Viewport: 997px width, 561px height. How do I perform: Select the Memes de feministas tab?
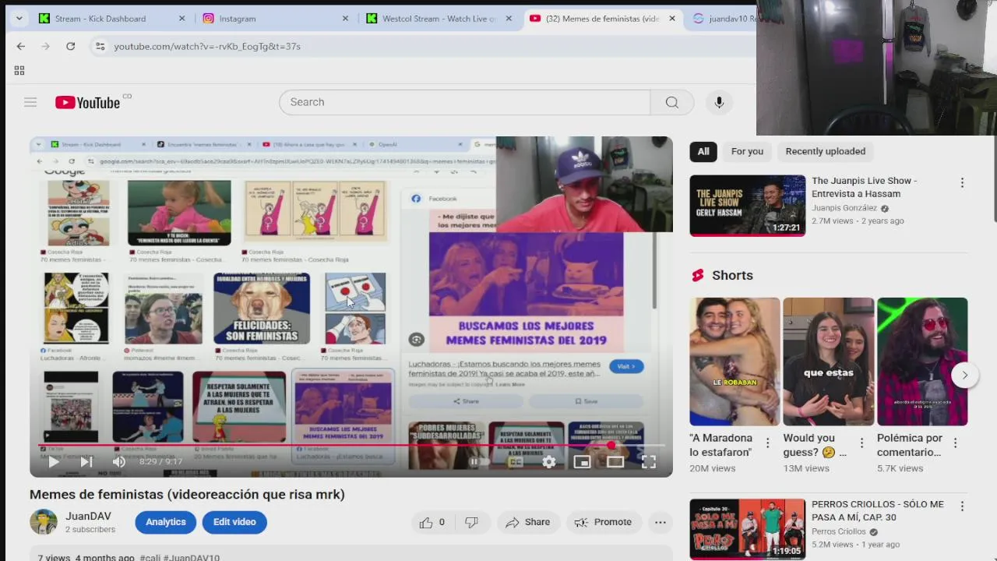603,18
